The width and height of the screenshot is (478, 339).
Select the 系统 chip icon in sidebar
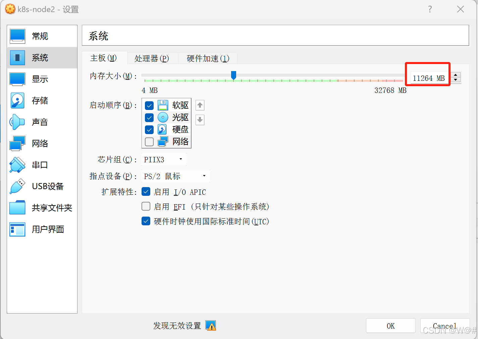point(17,58)
